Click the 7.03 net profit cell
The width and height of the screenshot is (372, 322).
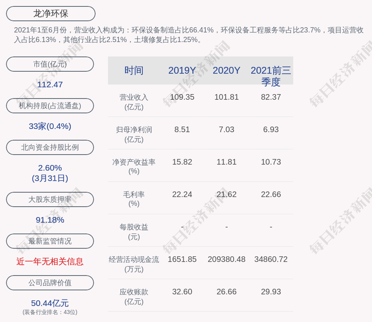226,130
